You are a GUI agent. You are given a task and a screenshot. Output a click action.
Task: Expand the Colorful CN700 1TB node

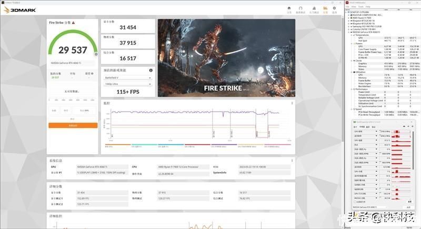tap(348, 29)
